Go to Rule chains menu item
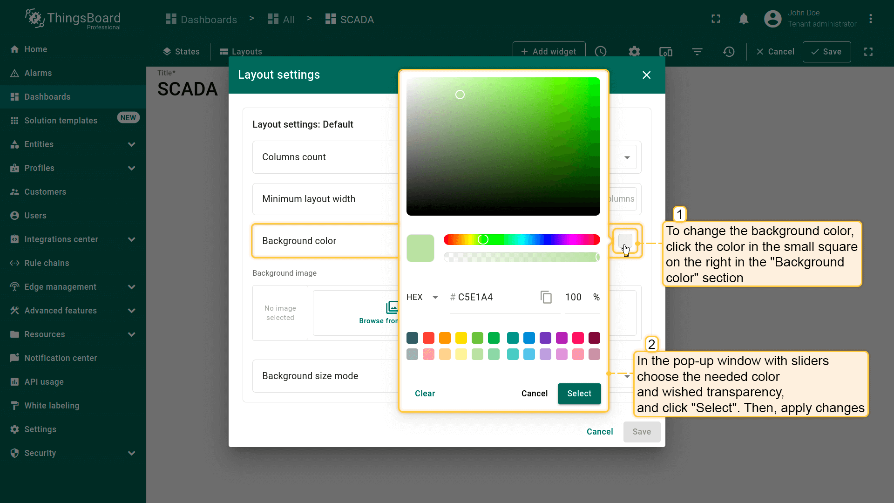The width and height of the screenshot is (894, 503). (47, 263)
